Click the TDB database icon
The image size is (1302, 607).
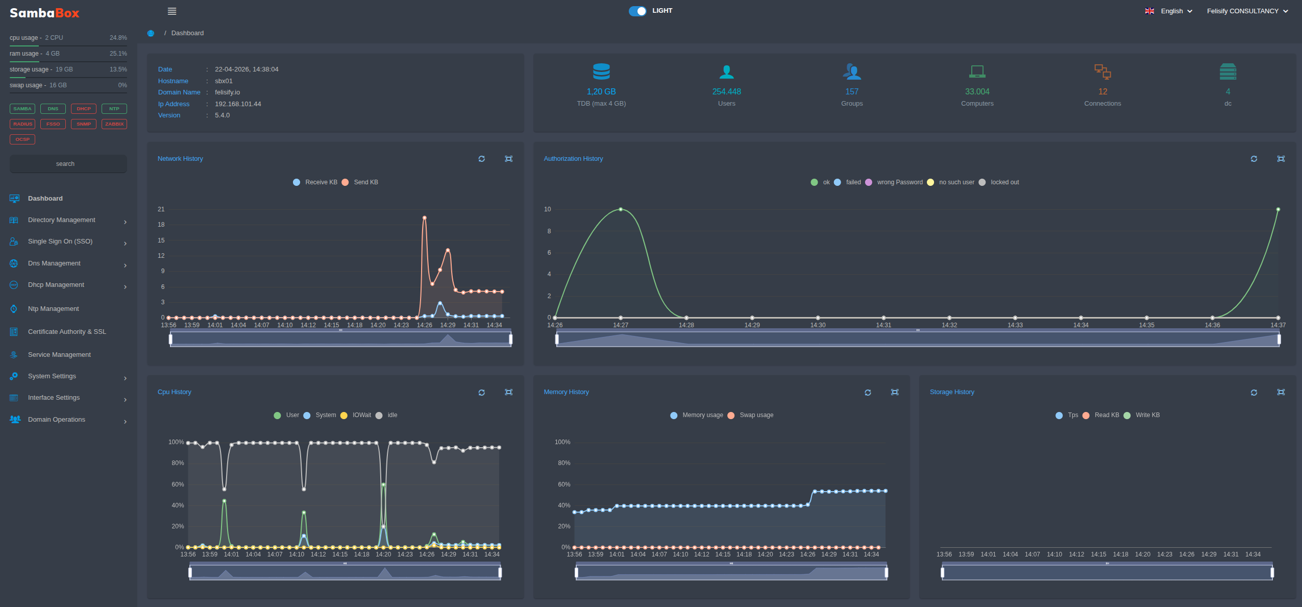click(601, 71)
